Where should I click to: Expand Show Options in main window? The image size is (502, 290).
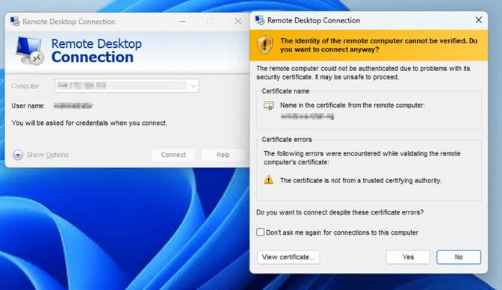click(x=40, y=155)
